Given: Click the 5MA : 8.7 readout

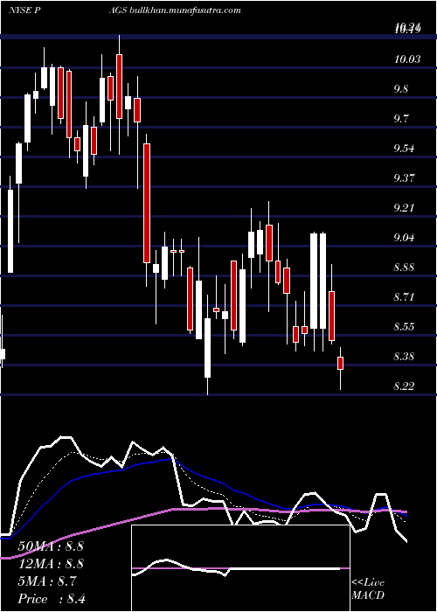Looking at the screenshot, I should pos(47,581).
